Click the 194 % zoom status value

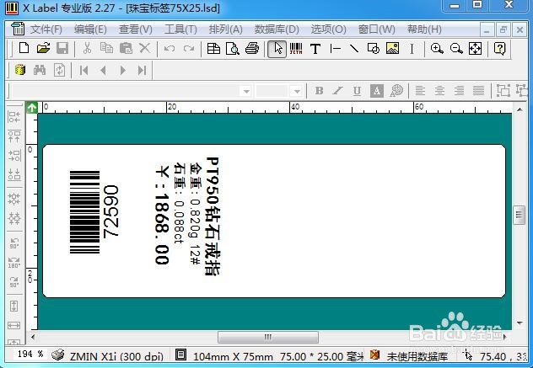click(x=30, y=354)
